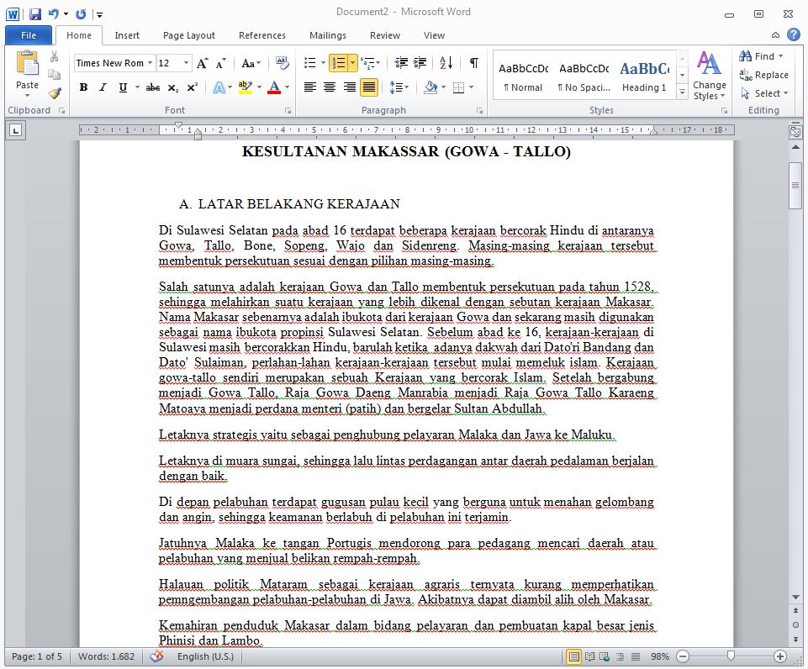Click the Zoom Out minus button
Image resolution: width=808 pixels, height=669 pixels.
pyautogui.click(x=683, y=656)
